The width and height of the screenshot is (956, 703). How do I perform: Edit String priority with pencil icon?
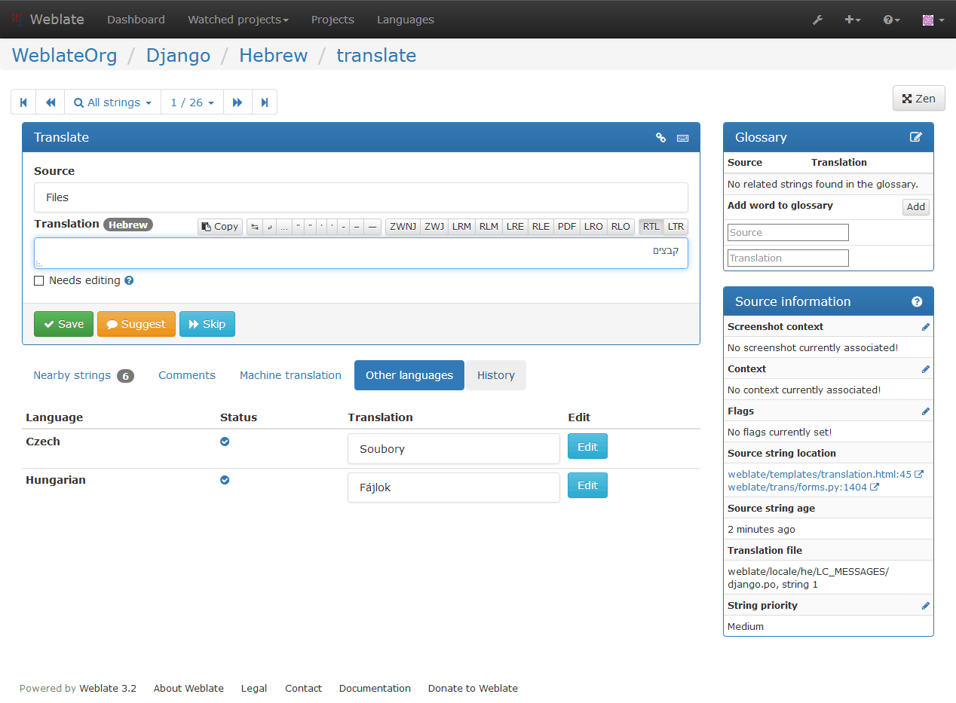(x=926, y=606)
